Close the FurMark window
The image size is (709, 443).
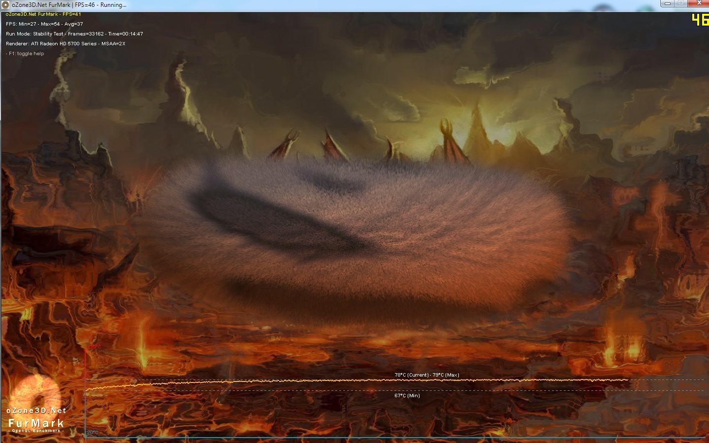[x=699, y=3]
